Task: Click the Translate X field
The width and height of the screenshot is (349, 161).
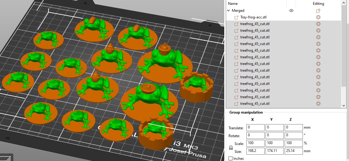Action: click(x=255, y=127)
